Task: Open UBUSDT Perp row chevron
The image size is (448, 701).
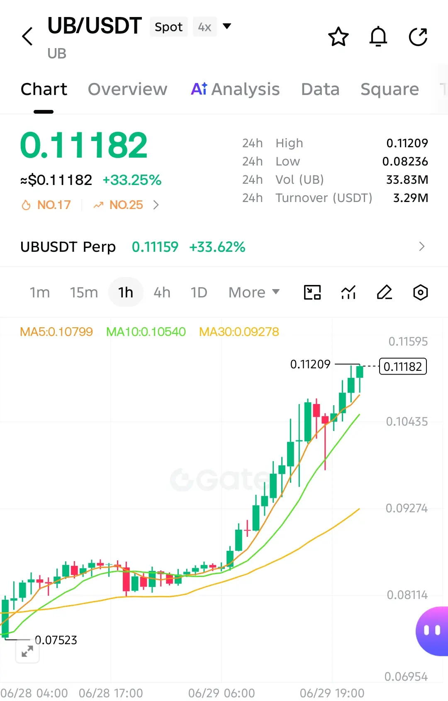Action: [422, 246]
